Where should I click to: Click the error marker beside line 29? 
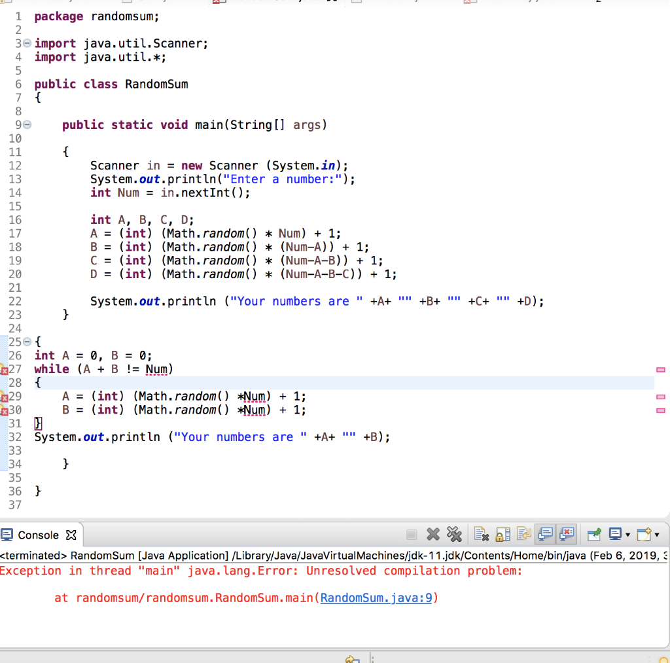pyautogui.click(x=5, y=396)
